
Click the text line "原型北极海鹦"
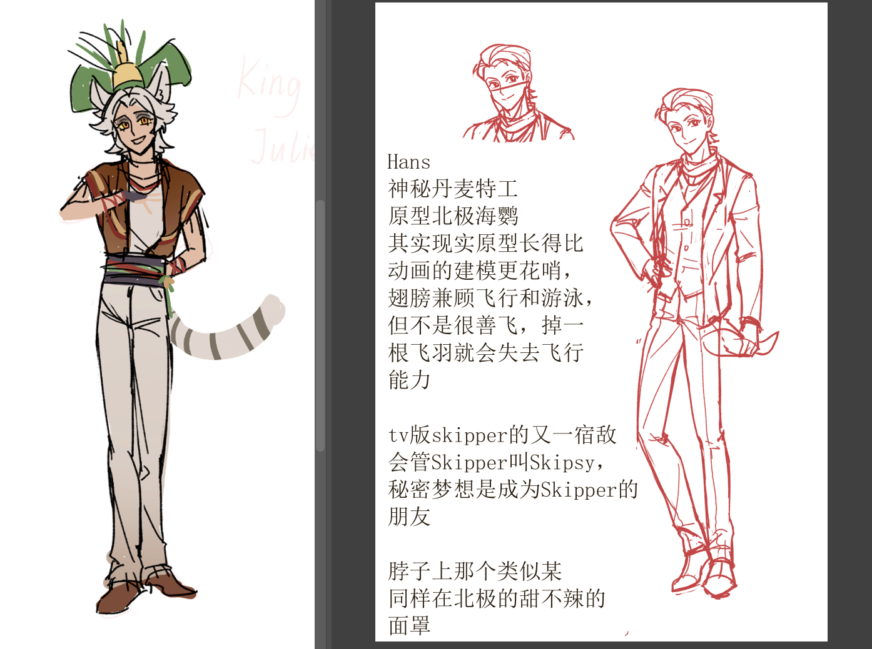pyautogui.click(x=453, y=216)
